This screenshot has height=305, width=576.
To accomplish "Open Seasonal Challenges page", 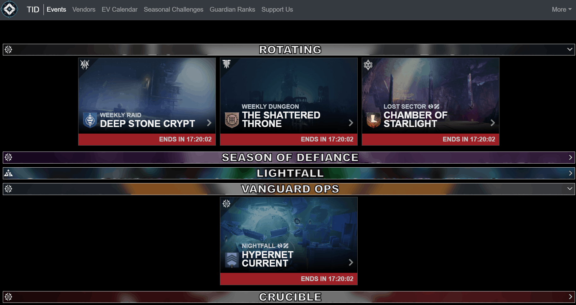I will [174, 9].
